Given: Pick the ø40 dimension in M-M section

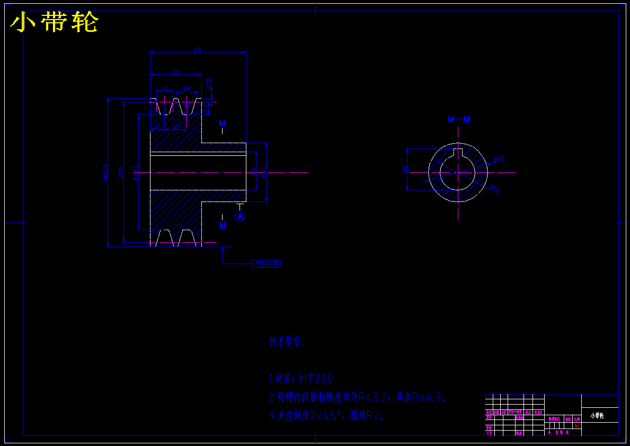Looking at the screenshot, I should point(499,159).
